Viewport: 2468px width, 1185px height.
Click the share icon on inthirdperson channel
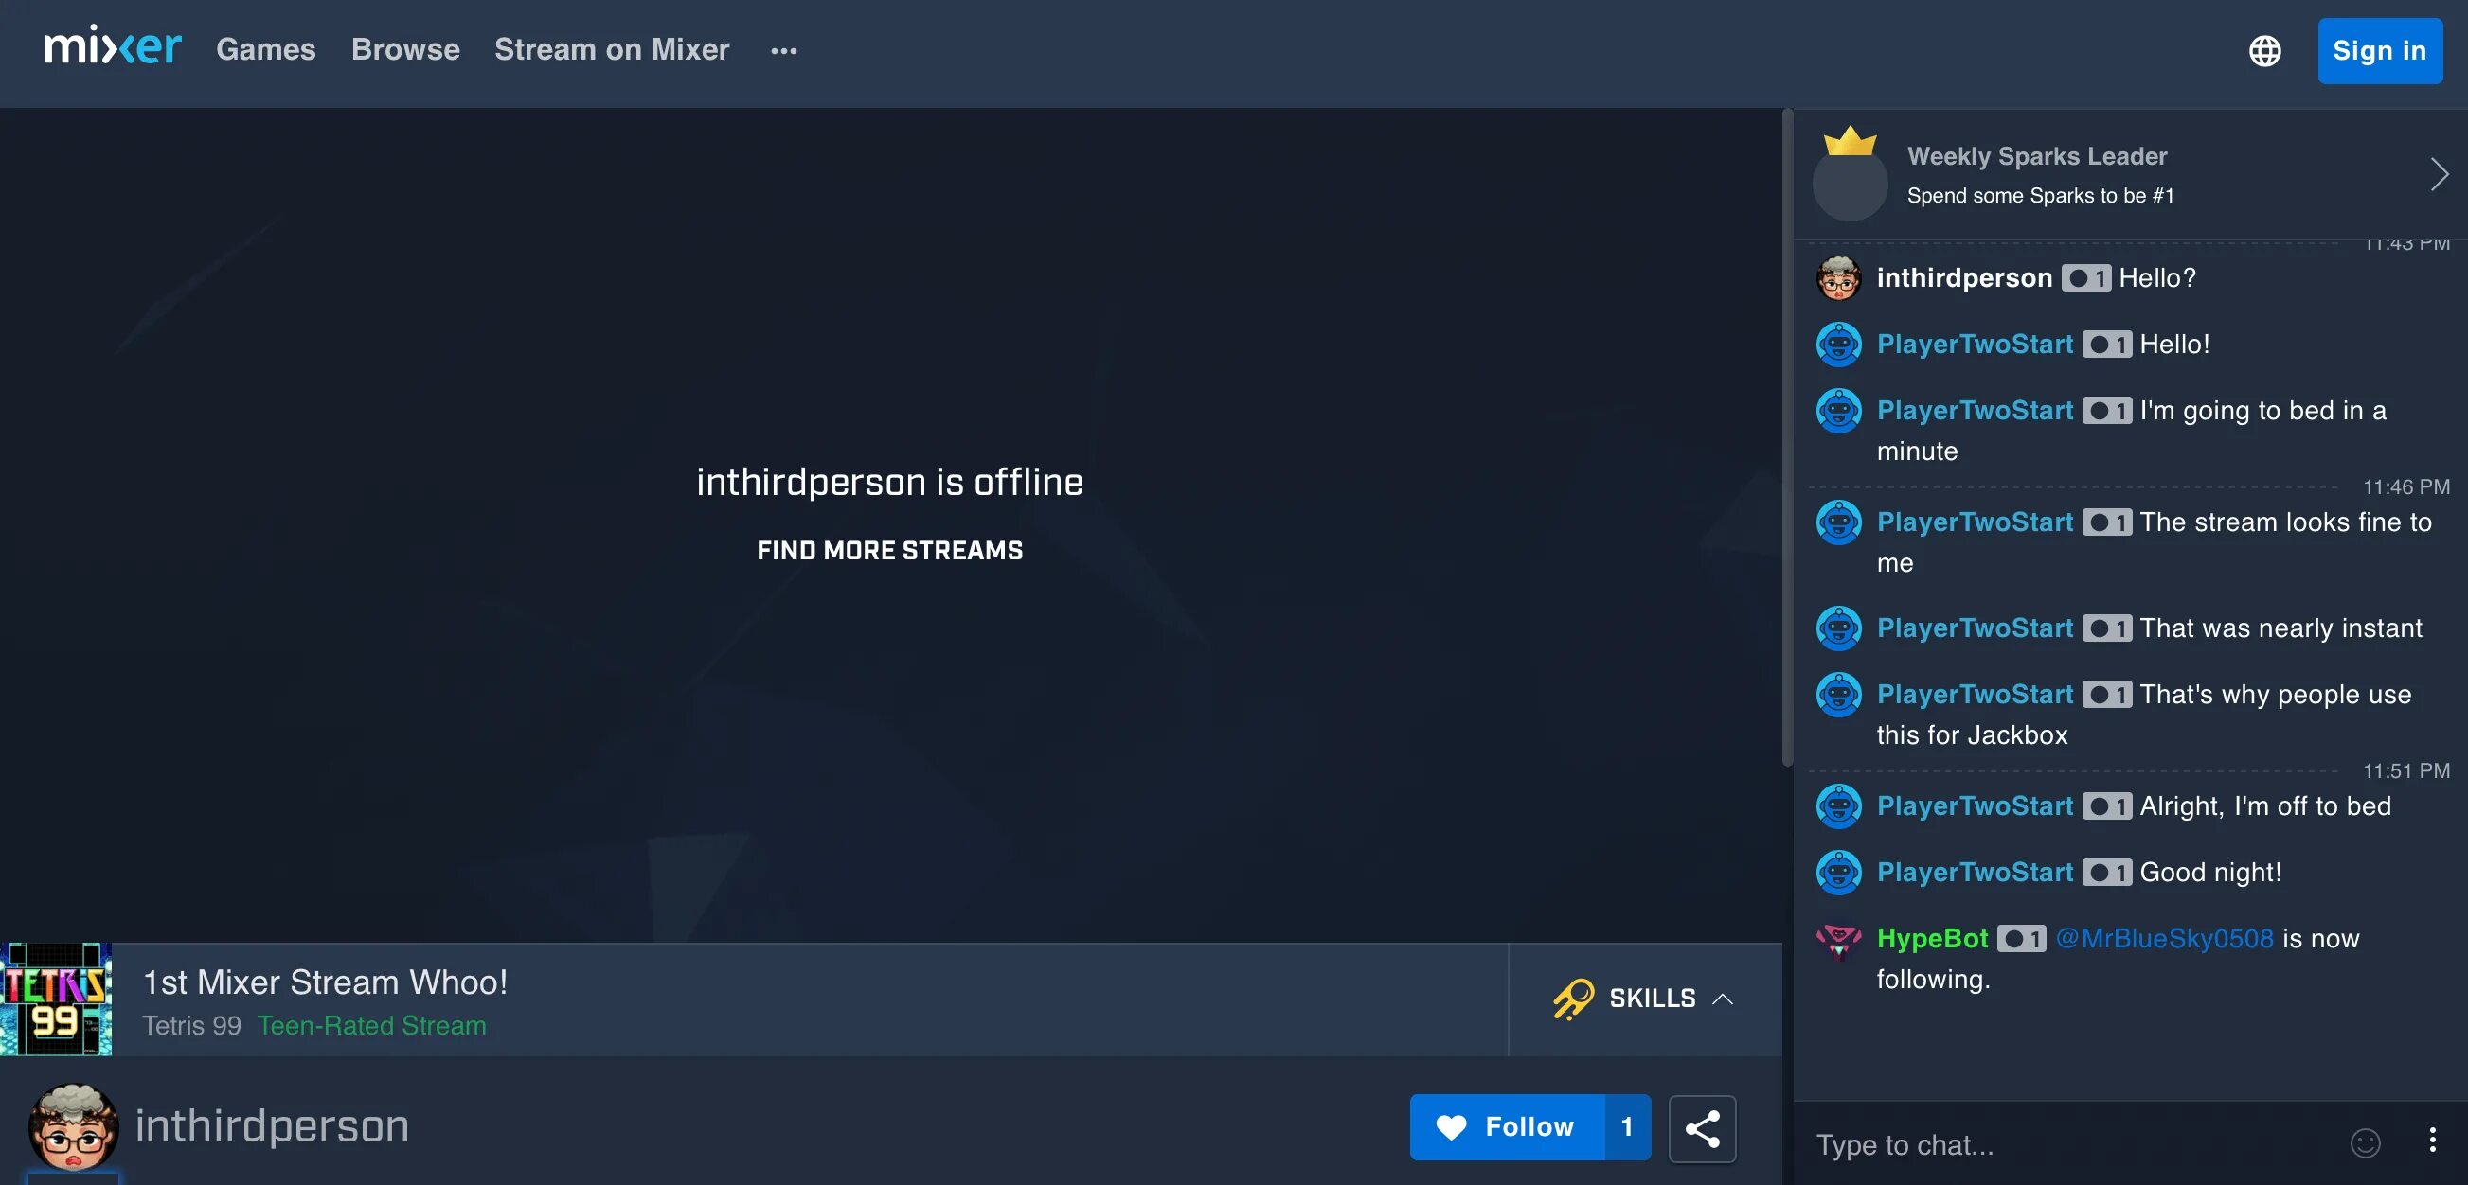(1702, 1125)
